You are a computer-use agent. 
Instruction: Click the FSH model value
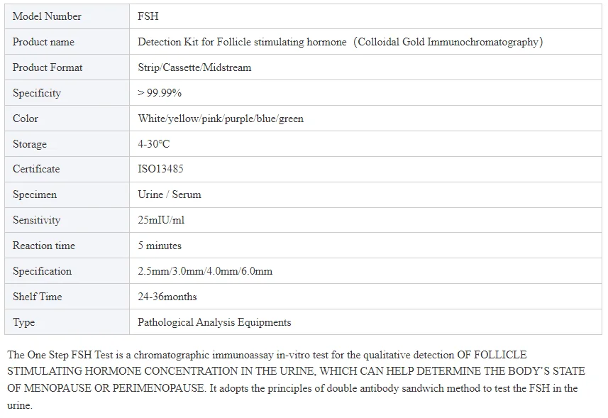[x=148, y=16]
